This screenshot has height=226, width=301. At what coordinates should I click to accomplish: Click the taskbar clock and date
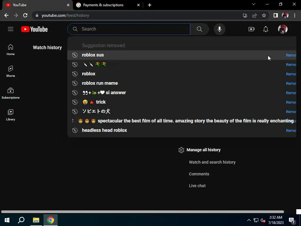point(276,220)
